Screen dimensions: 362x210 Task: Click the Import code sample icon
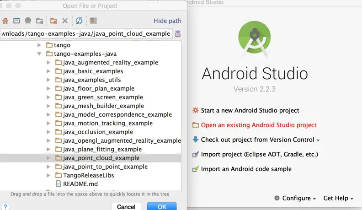[196, 169]
